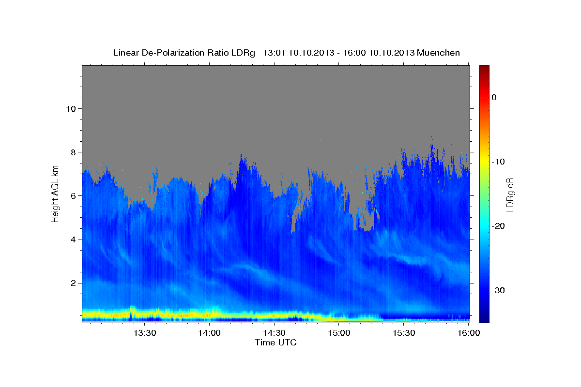This screenshot has height=387, width=581.
Task: Click the 'LDRg dB' colorbar label
Action: point(509,194)
